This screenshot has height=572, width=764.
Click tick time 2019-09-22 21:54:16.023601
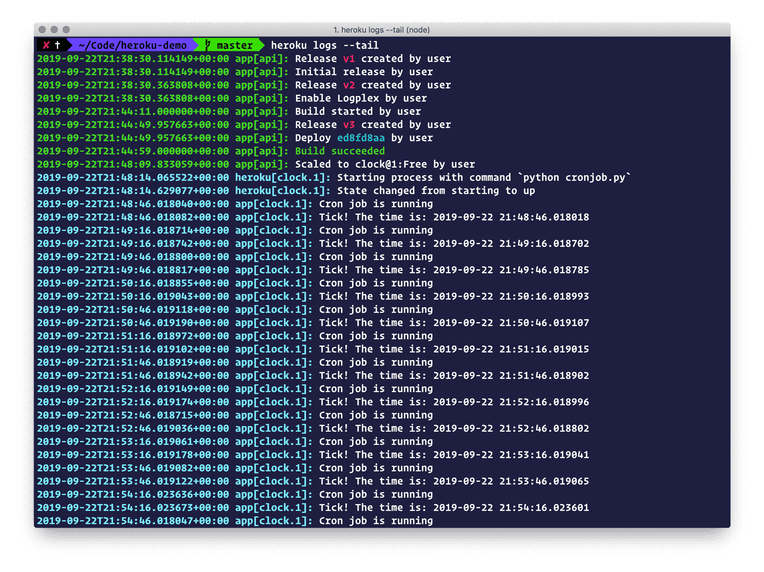click(511, 508)
